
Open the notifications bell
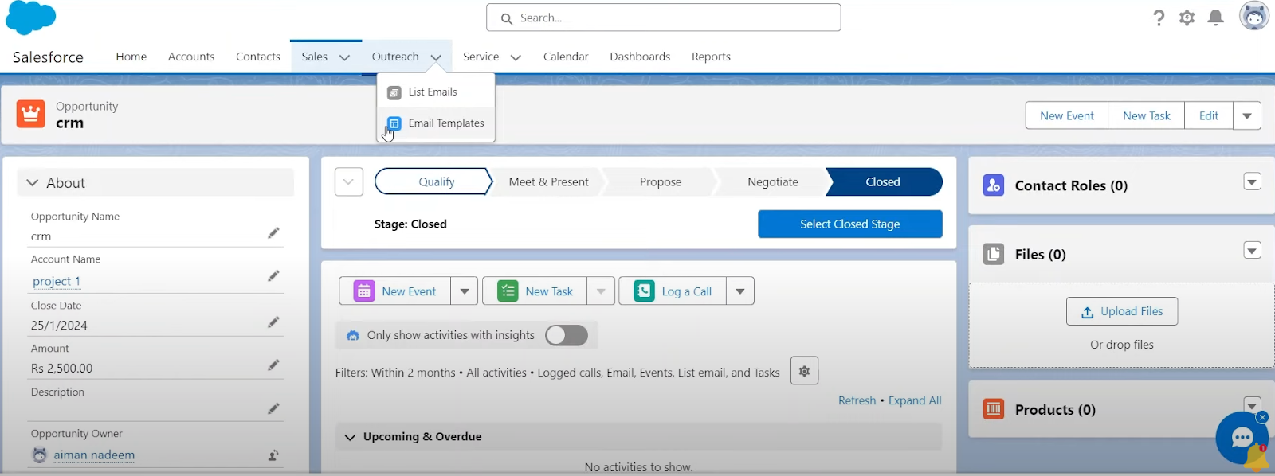point(1216,18)
